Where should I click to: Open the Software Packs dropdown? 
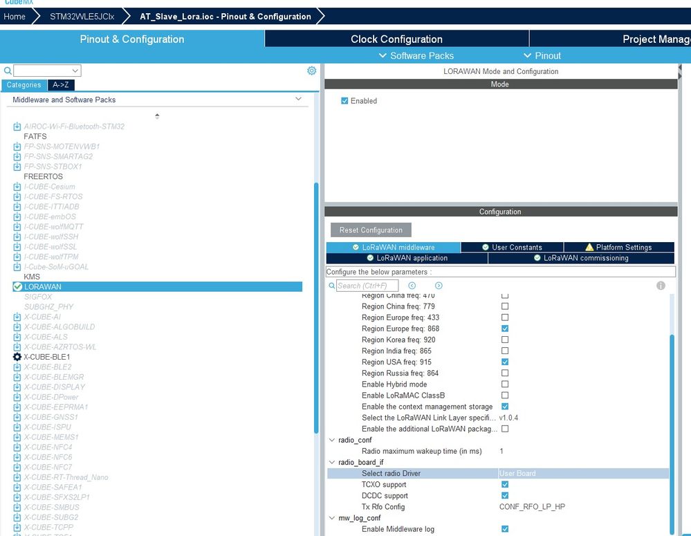point(416,55)
